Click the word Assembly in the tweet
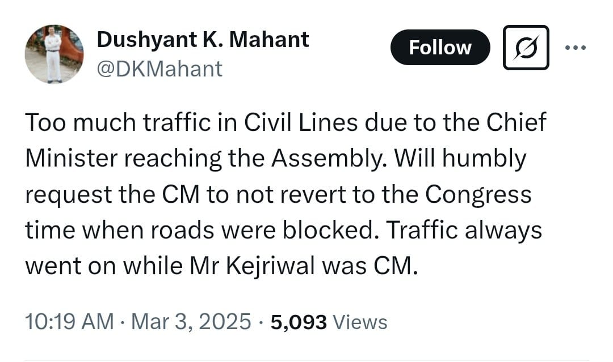 326,159
